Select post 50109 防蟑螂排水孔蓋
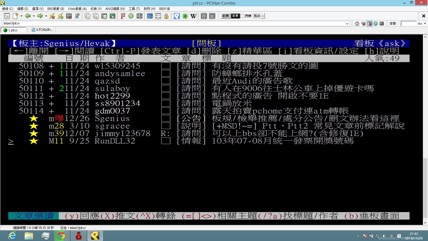This screenshot has width=428, height=241. point(209,73)
